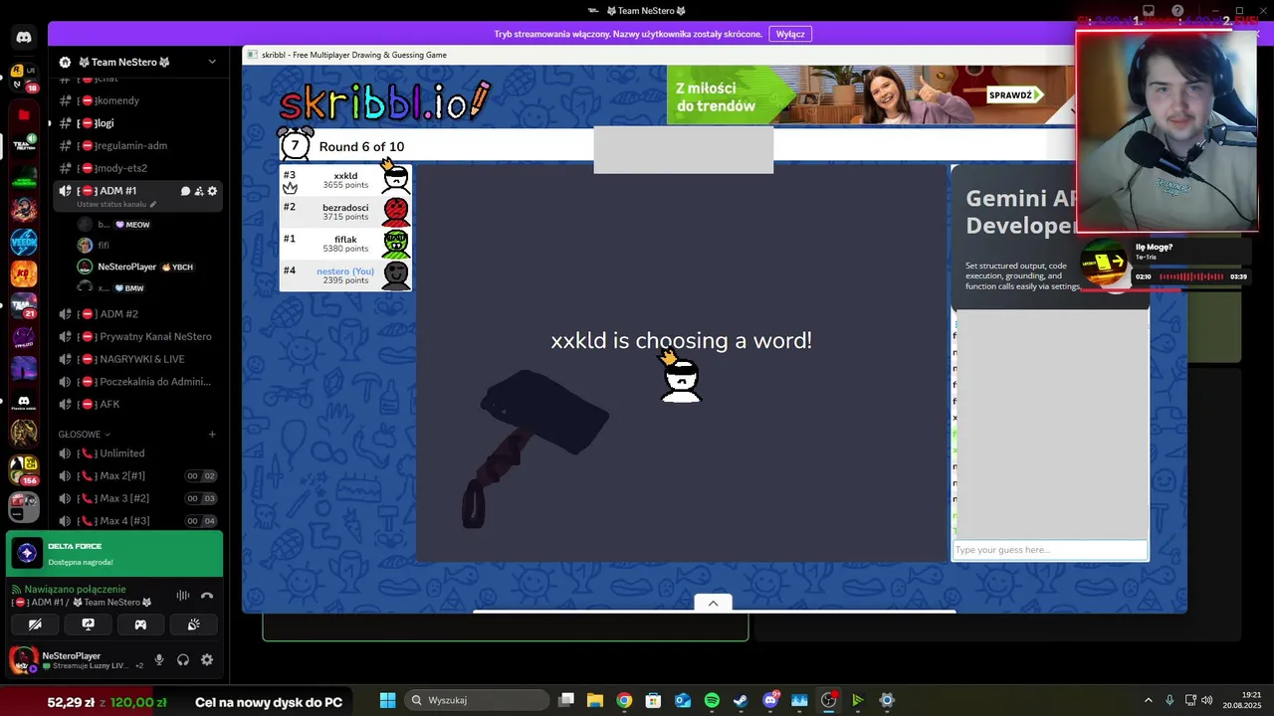Focus the 'Type your guess here' field
Viewport: 1274px width, 716px height.
point(1050,550)
